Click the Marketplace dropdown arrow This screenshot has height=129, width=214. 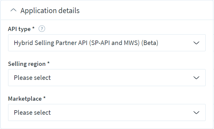point(196,113)
